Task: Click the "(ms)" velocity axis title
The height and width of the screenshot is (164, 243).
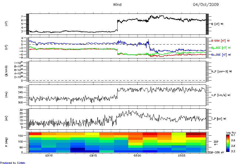Action: pos(6,95)
